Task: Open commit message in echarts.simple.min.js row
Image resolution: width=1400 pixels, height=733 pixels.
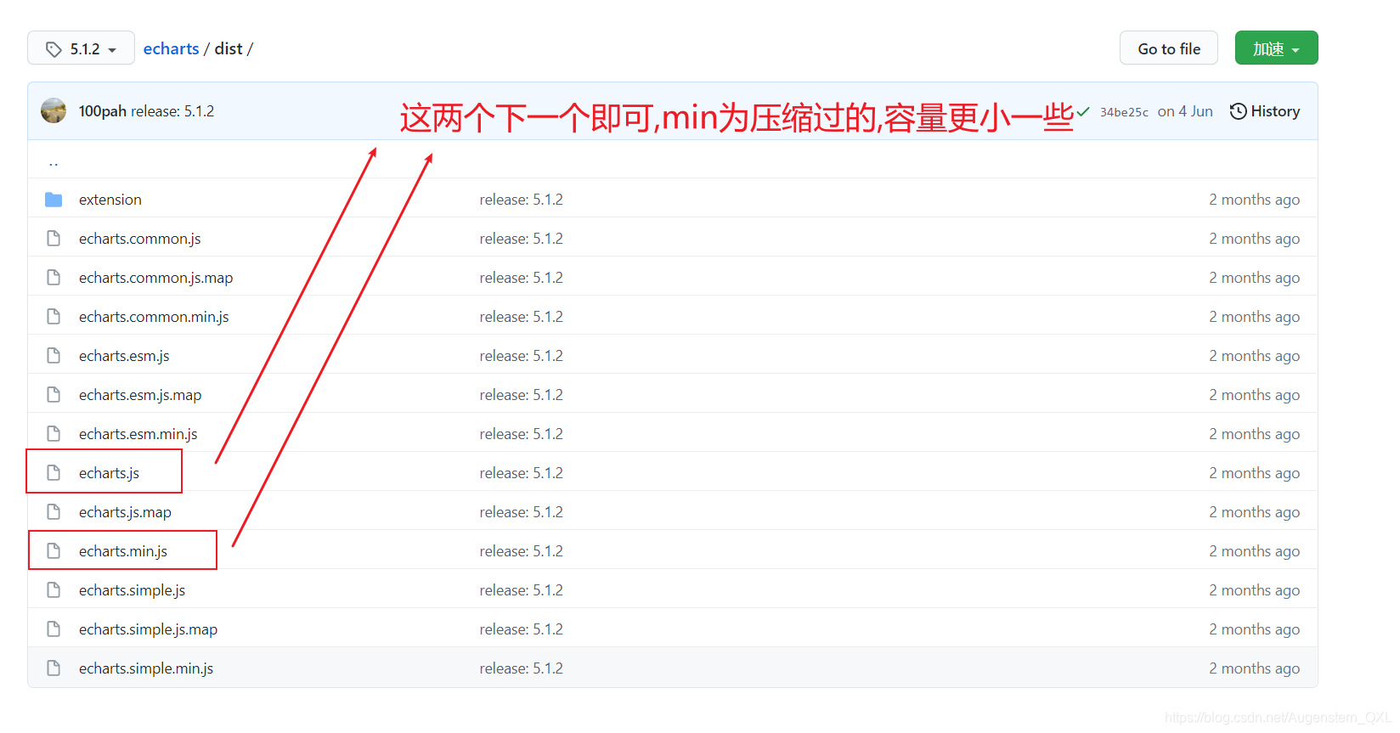Action: [521, 668]
